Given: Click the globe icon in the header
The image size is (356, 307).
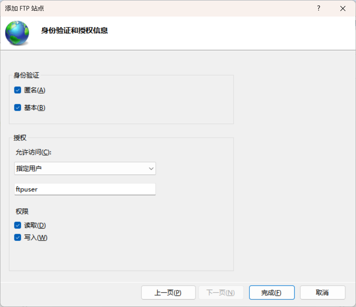Looking at the screenshot, I should (x=17, y=33).
